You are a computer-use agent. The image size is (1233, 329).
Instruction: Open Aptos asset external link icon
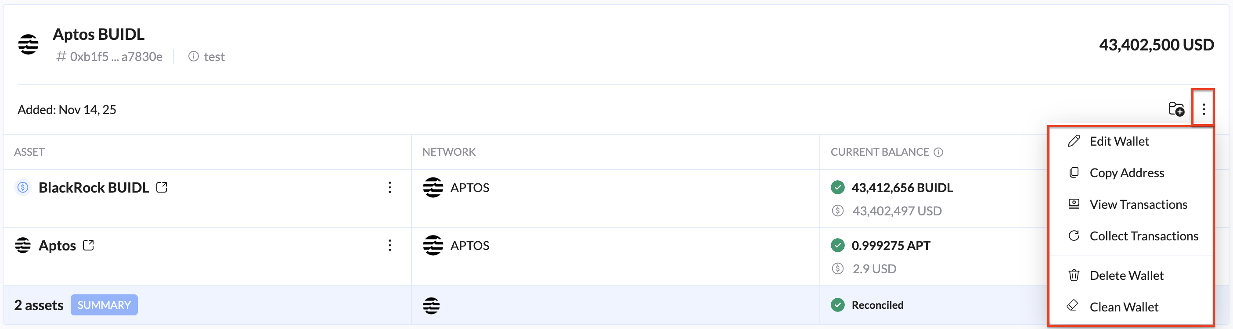[89, 245]
